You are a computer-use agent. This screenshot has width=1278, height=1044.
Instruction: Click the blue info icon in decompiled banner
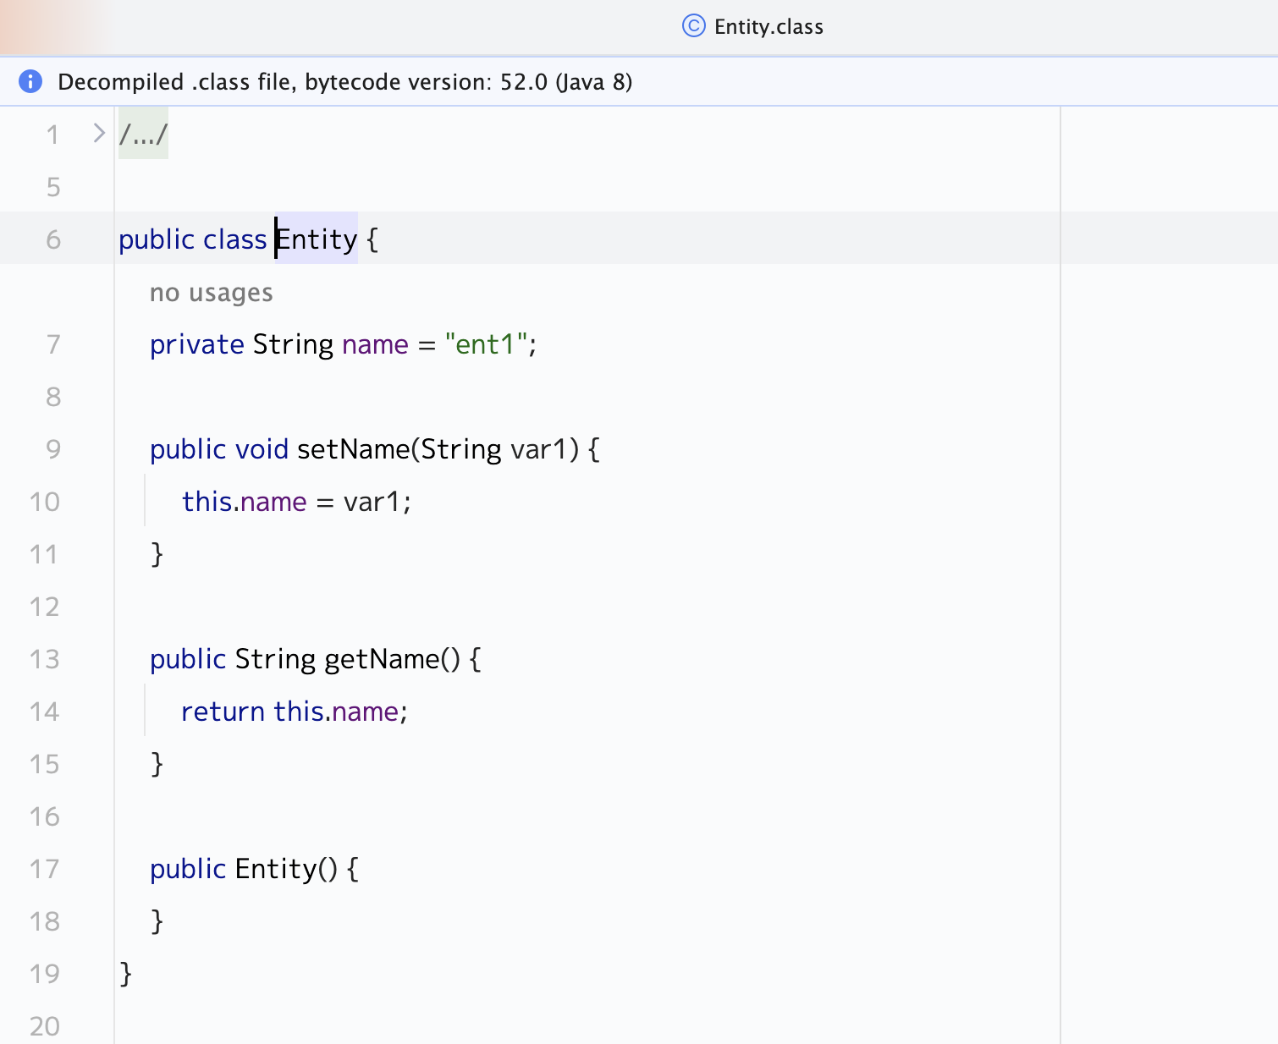tap(30, 81)
